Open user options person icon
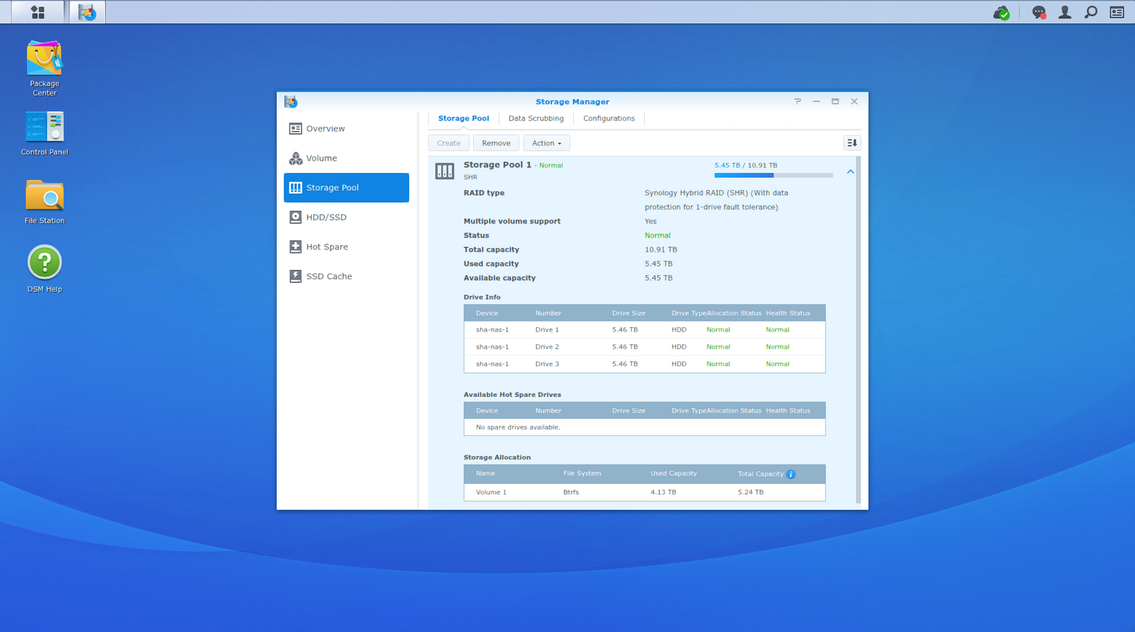This screenshot has width=1135, height=632. pyautogui.click(x=1065, y=12)
